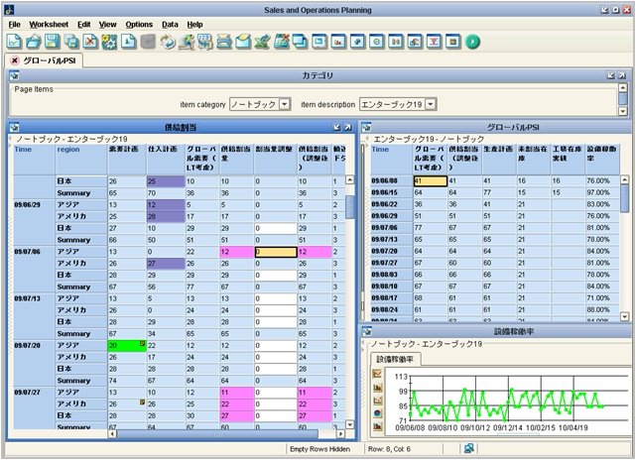Viewport: 636px width, 460px height.
Task: Maximize the カテゴリ panel
Action: pyautogui.click(x=621, y=75)
